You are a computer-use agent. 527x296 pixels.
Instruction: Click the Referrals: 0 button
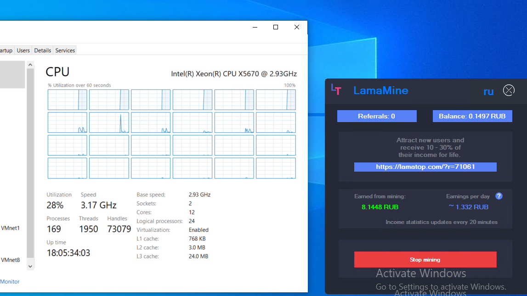(377, 116)
